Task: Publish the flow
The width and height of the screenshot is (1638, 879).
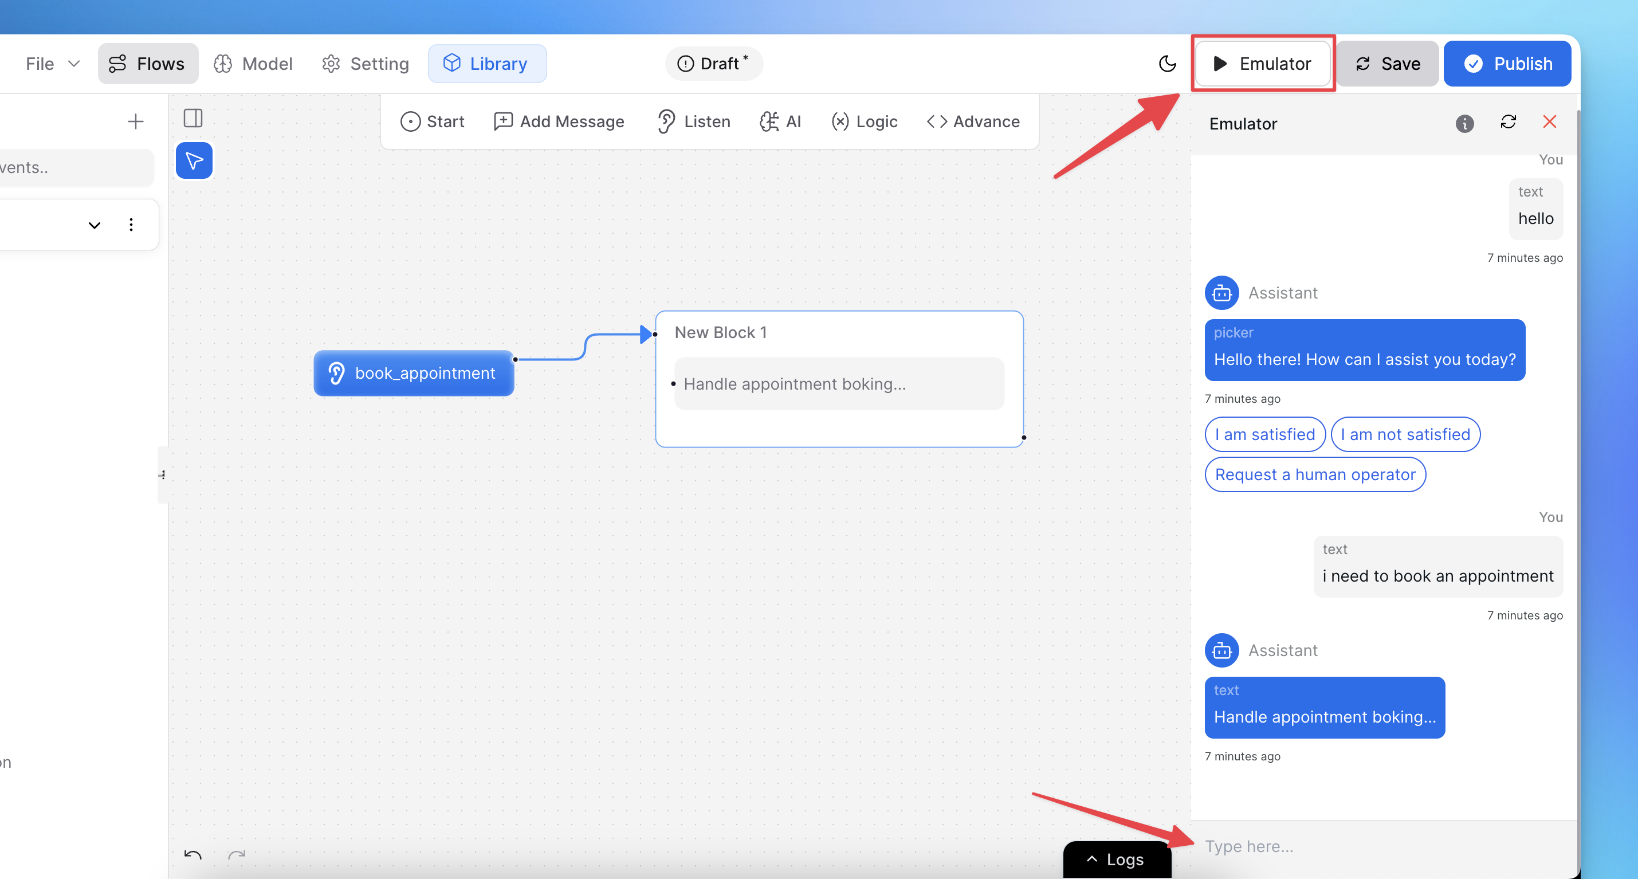Action: [x=1507, y=64]
